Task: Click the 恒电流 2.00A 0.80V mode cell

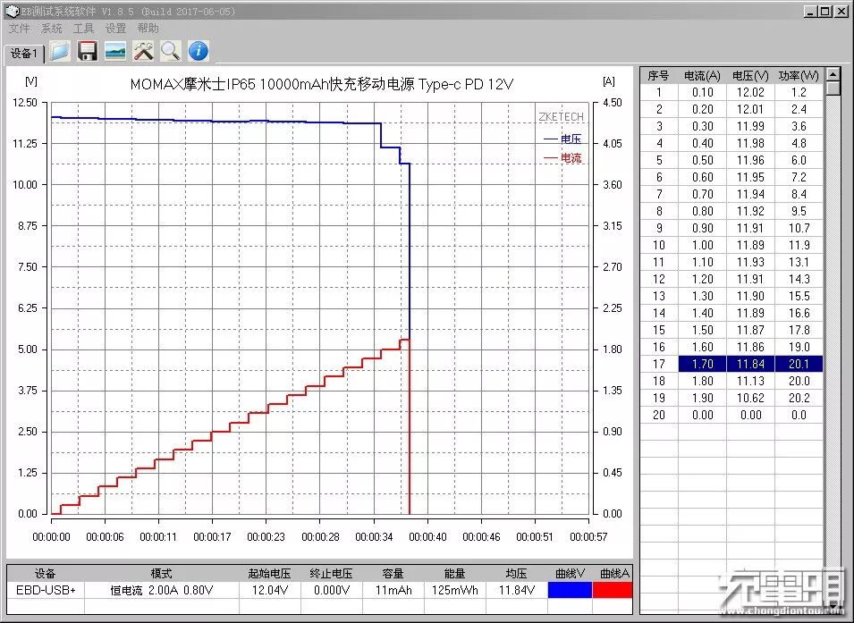Action: coord(161,590)
